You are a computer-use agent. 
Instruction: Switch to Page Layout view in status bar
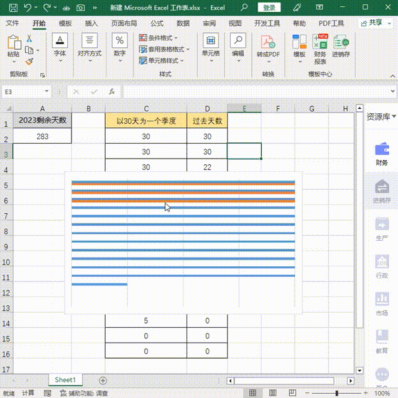coord(272,393)
